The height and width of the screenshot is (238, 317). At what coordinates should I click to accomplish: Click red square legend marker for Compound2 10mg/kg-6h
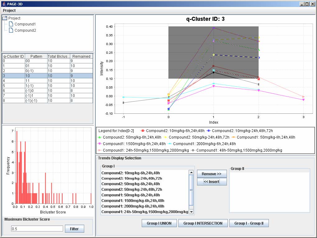143,131
